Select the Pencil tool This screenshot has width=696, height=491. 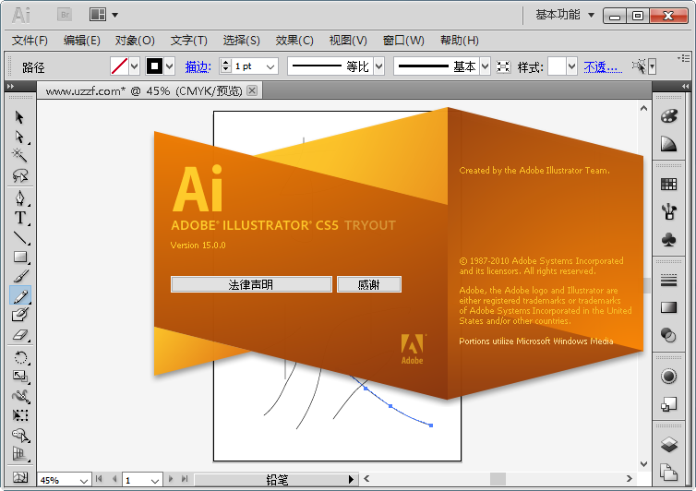(x=19, y=295)
